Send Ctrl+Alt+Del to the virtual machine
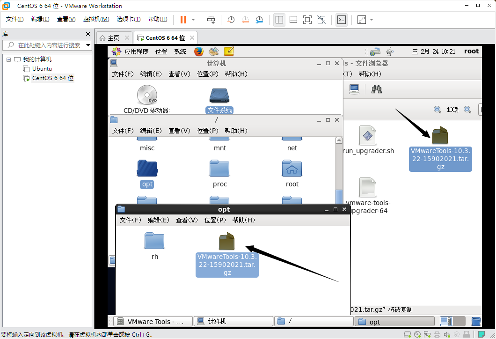The height and width of the screenshot is (339, 496). [x=211, y=20]
